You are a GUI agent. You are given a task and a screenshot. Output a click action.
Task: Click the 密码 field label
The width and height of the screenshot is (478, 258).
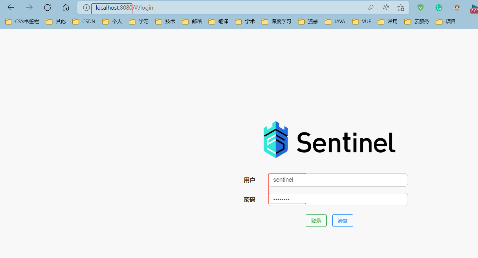coord(250,200)
